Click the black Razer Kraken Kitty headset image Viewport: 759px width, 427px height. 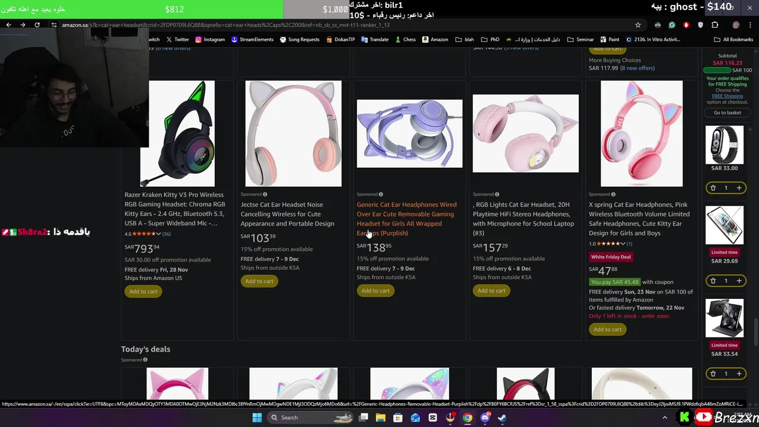pyautogui.click(x=177, y=133)
